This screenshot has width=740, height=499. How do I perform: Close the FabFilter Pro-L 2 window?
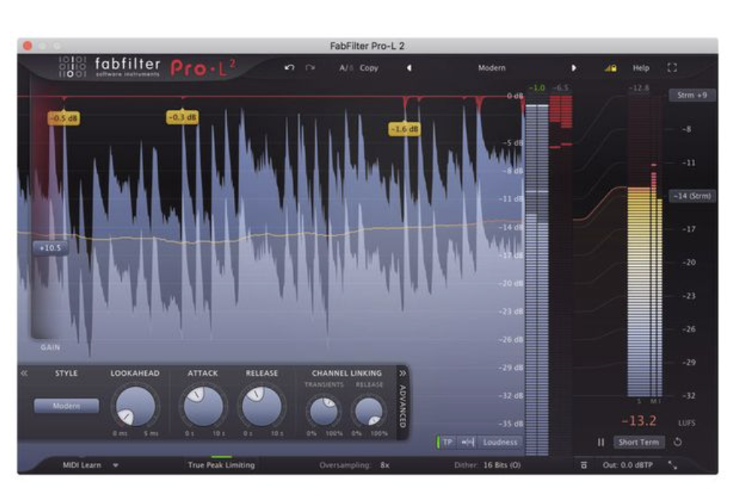click(x=27, y=46)
